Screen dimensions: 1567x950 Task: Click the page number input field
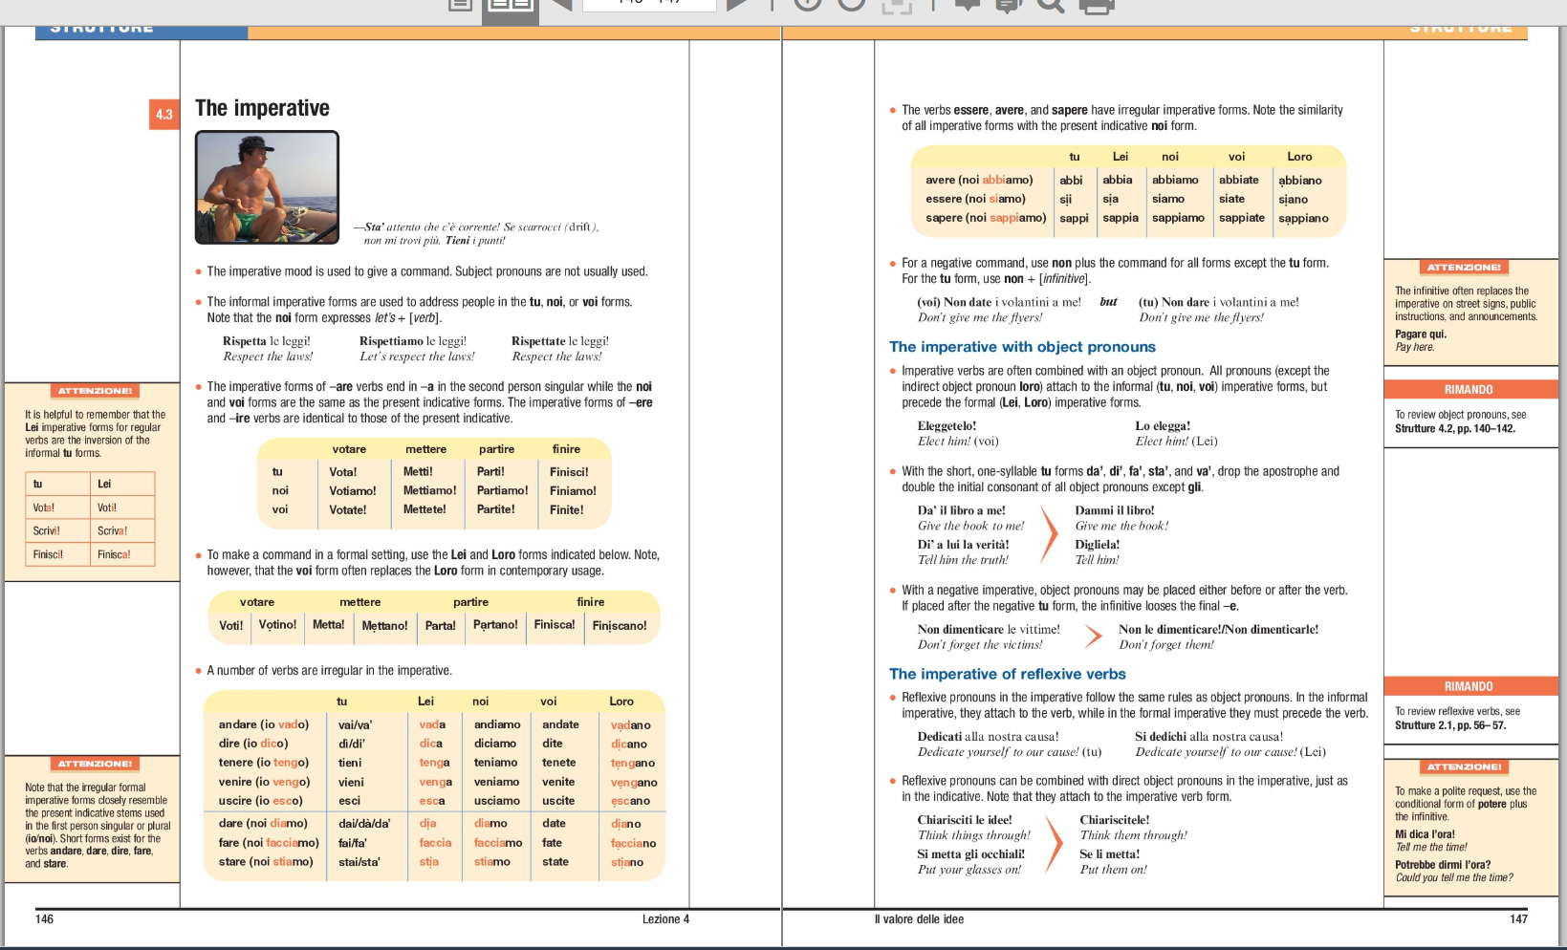pos(649,5)
